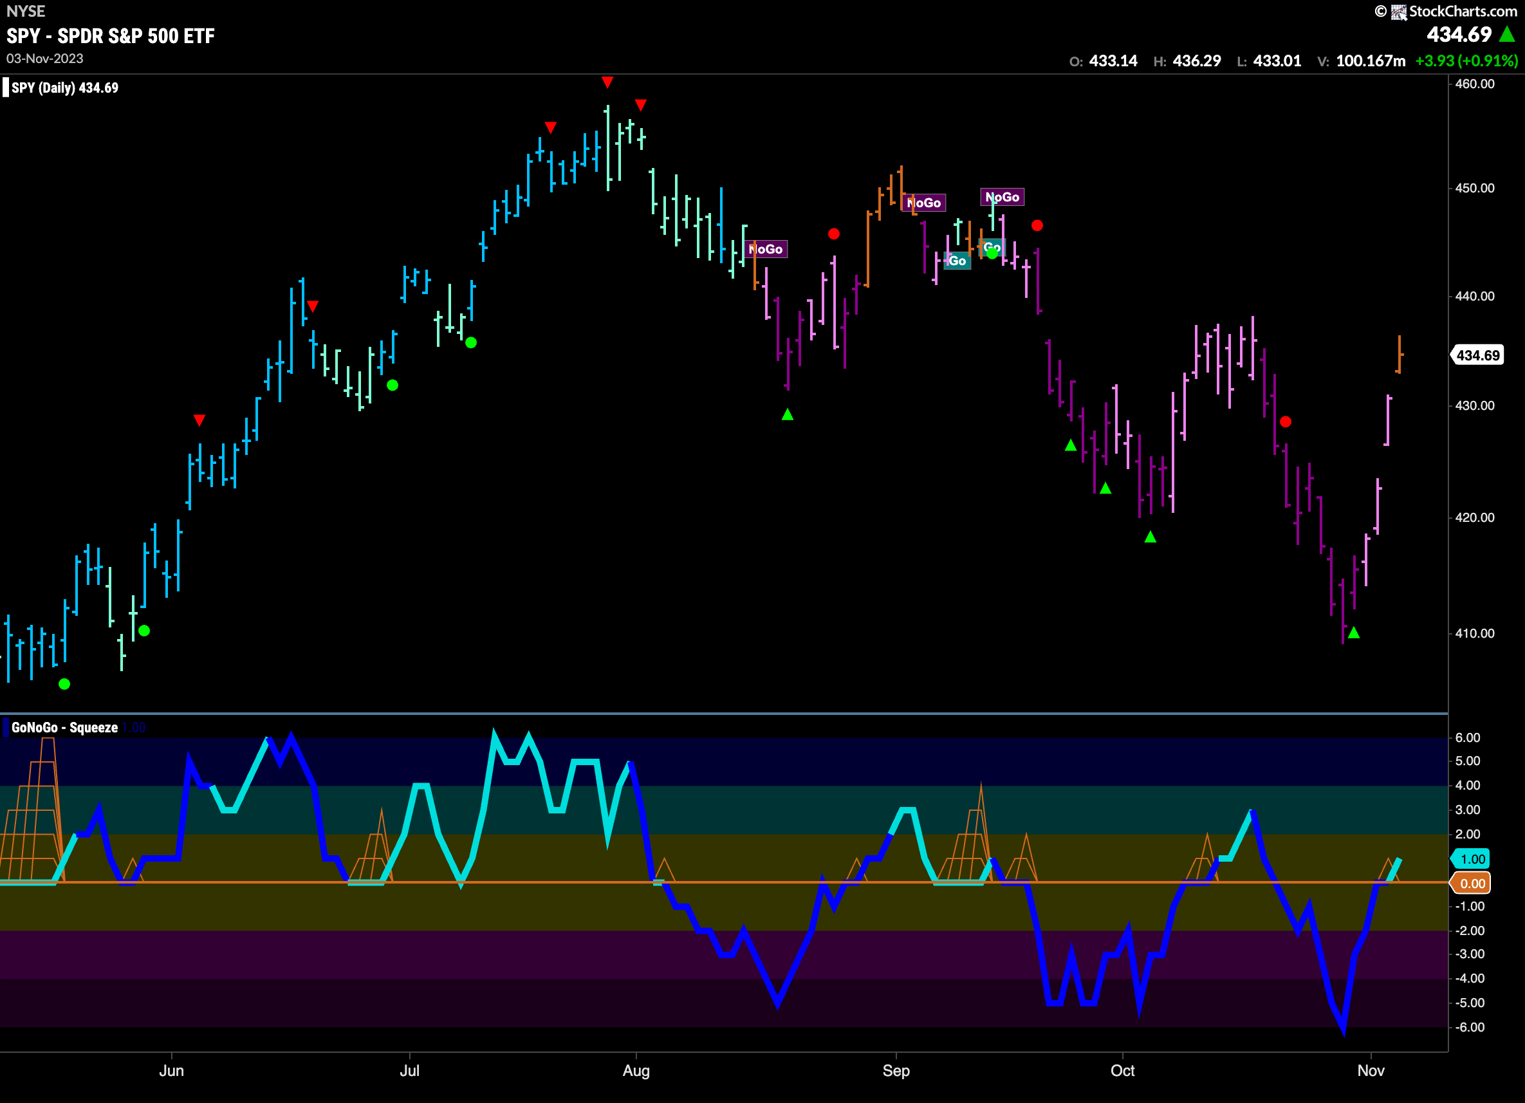
Task: Click the low value 433.01
Action: click(1277, 61)
